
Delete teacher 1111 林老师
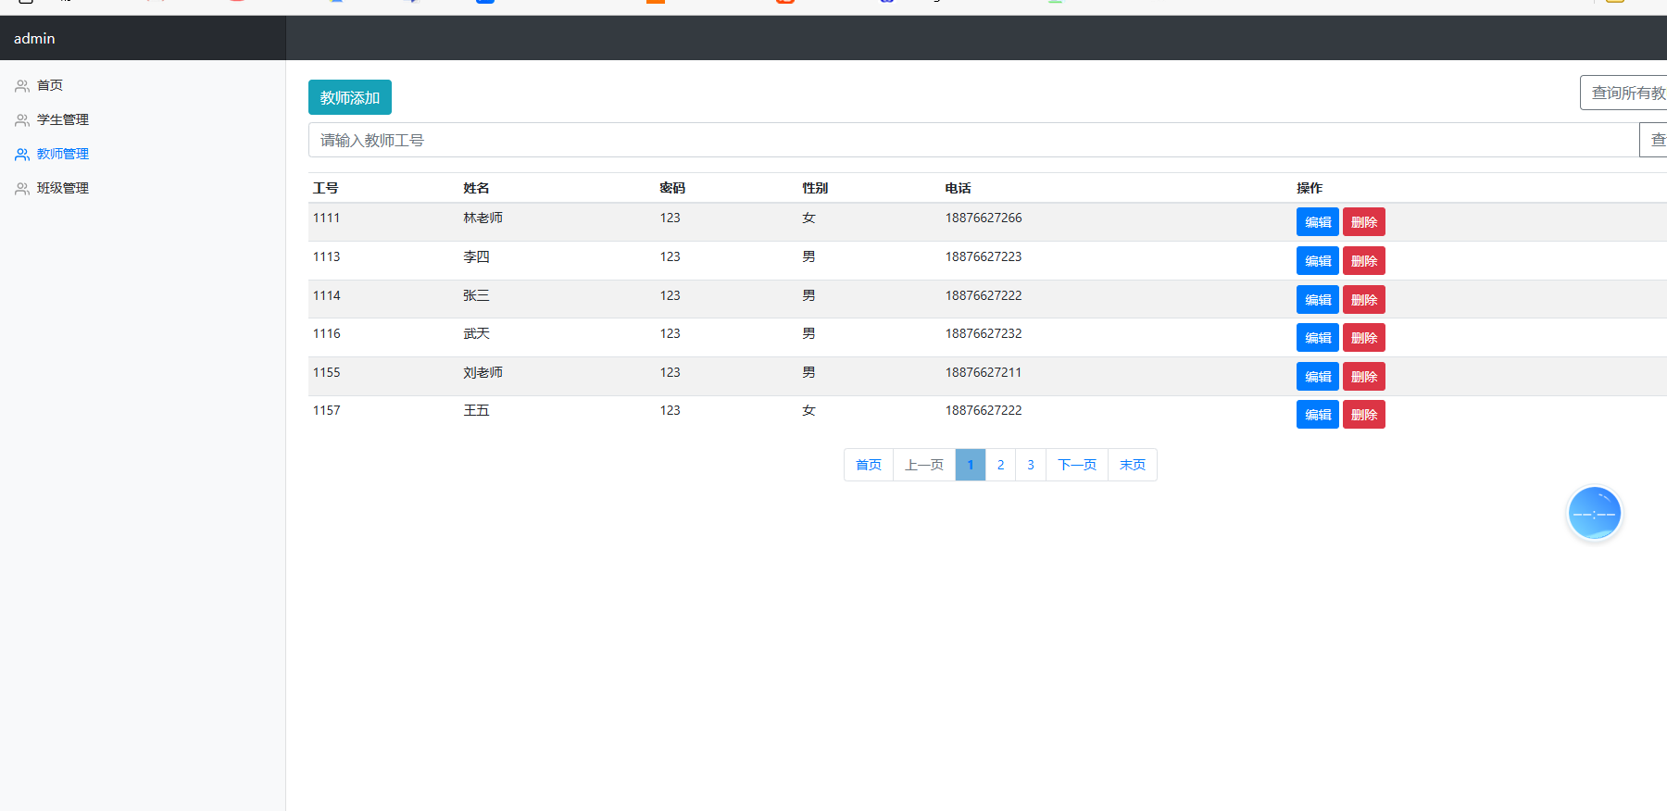click(1364, 222)
